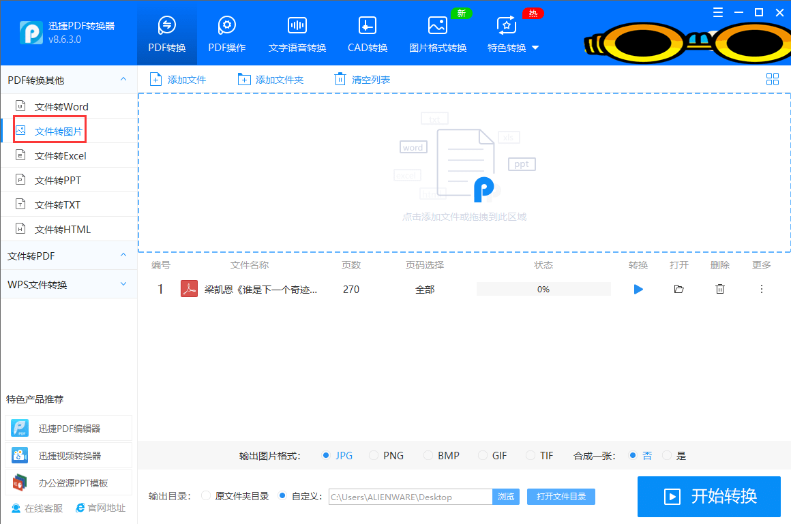Click the 添加文件夹 icon button
This screenshot has height=524, width=791.
click(x=244, y=80)
